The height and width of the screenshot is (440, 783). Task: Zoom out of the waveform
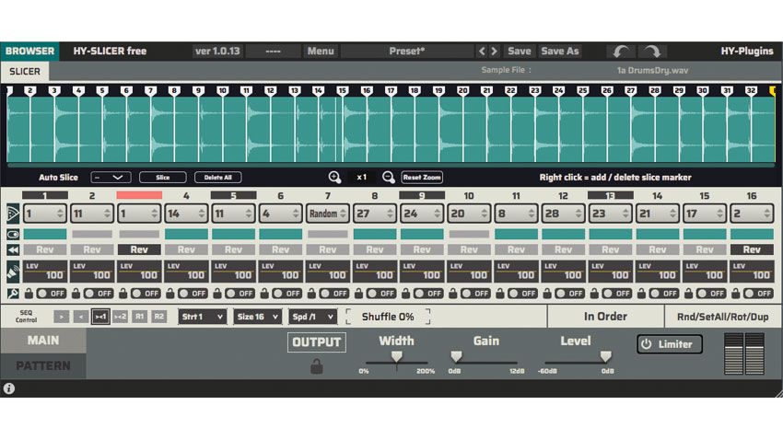(x=388, y=177)
